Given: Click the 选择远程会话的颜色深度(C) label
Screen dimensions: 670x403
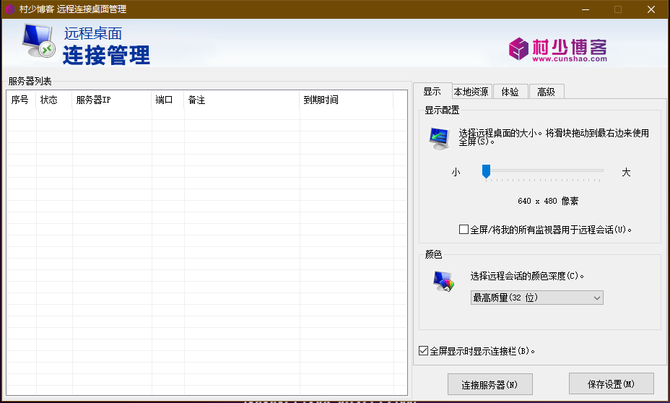Looking at the screenshot, I should (x=527, y=276).
